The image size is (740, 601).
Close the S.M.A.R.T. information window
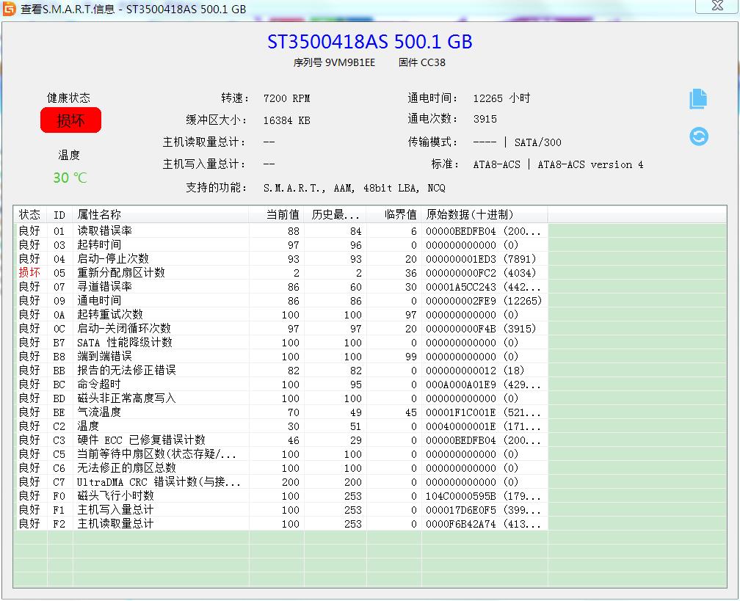(717, 6)
